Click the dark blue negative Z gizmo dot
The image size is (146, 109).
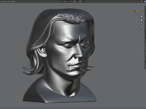138,14
